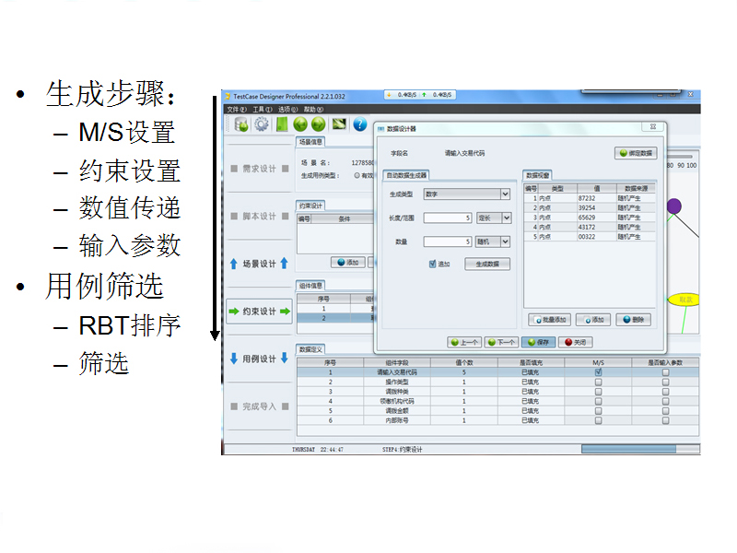Click the 长度/范围 number input field
Viewport: 737px width, 553px height.
448,218
